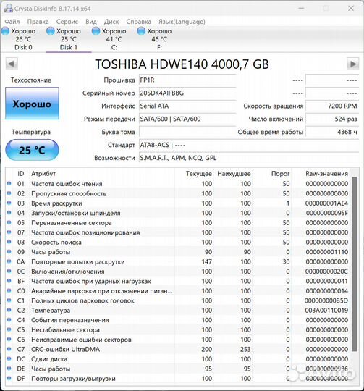The image size is (364, 391).
Task: Click the status dot for attribute 04
Action: pyautogui.click(x=9, y=213)
